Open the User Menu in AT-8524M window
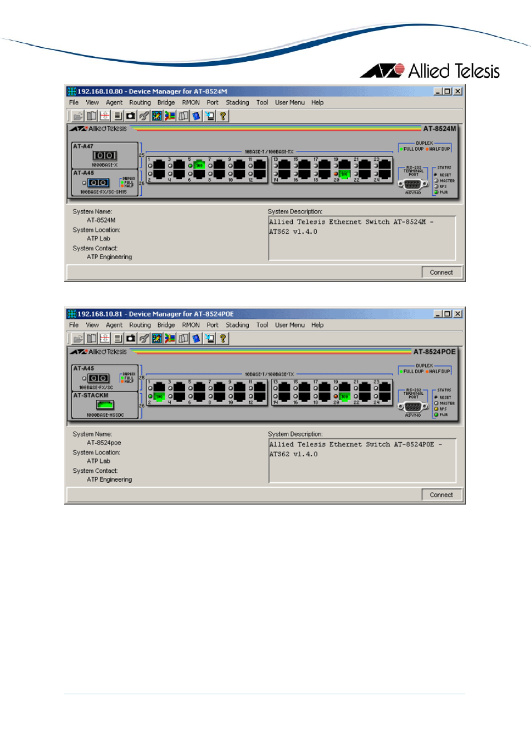 [289, 102]
